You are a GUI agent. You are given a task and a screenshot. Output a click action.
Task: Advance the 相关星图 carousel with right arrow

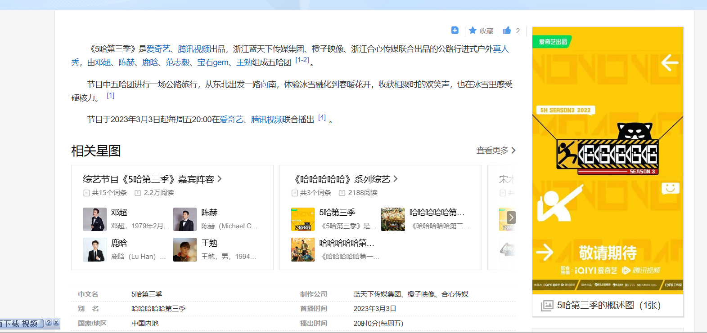point(511,218)
